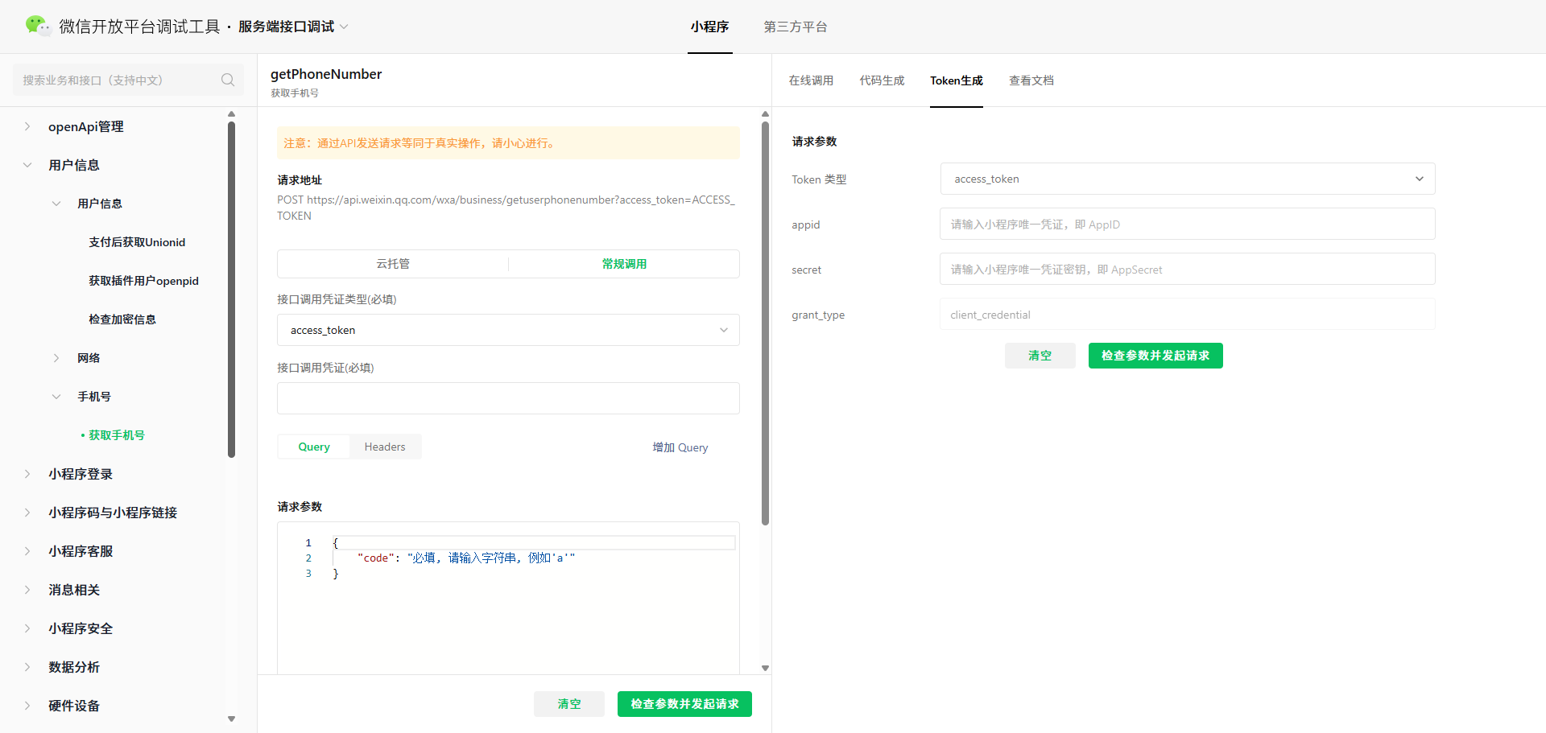The height and width of the screenshot is (733, 1546).
Task: Click the request panel scrollbar thumb
Action: (765, 322)
